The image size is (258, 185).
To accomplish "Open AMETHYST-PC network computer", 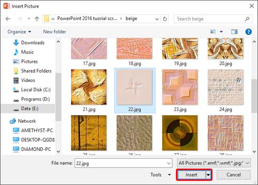I will pos(37,130).
